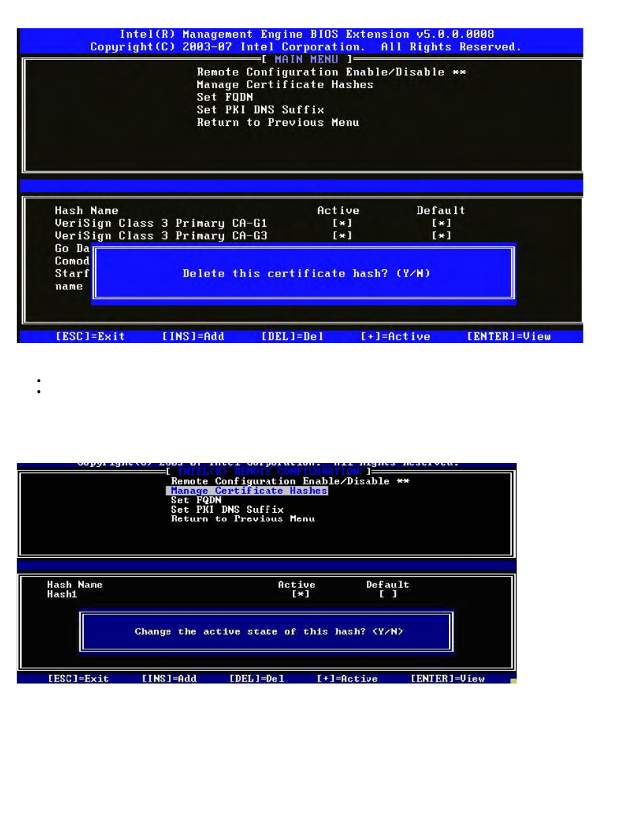This screenshot has height=831, width=642.
Task: Click the name entry below Starf
Action: click(x=69, y=287)
